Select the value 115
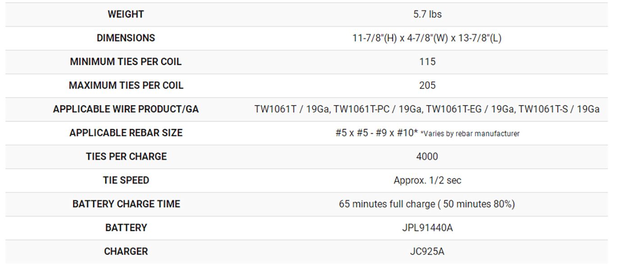The image size is (631, 267). (427, 62)
